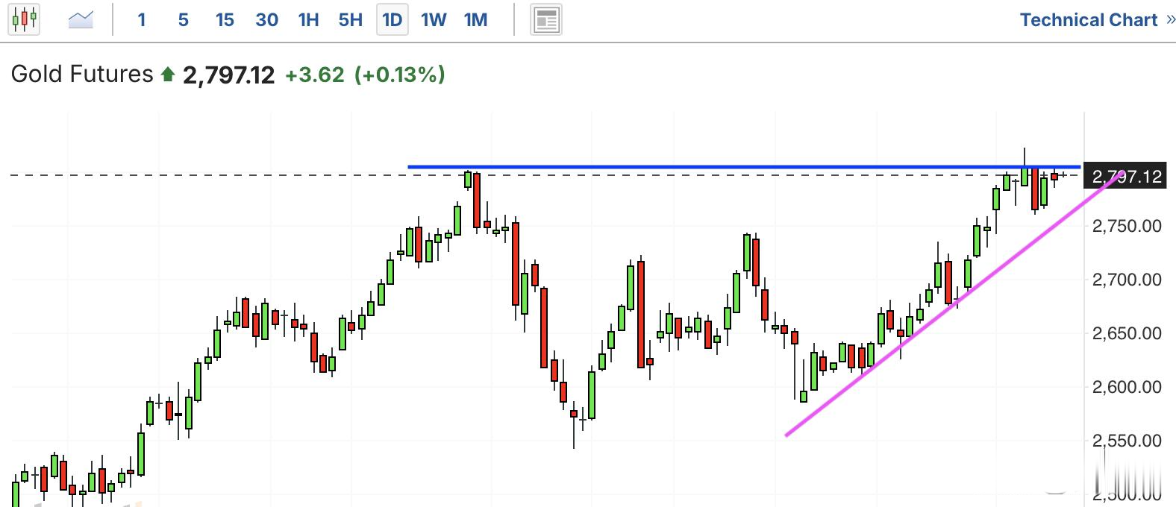Switch chart to 1H timeframe

308,20
